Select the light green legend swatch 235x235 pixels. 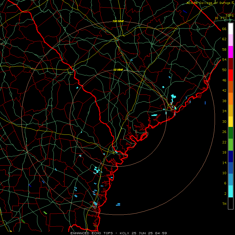(x=231, y=145)
